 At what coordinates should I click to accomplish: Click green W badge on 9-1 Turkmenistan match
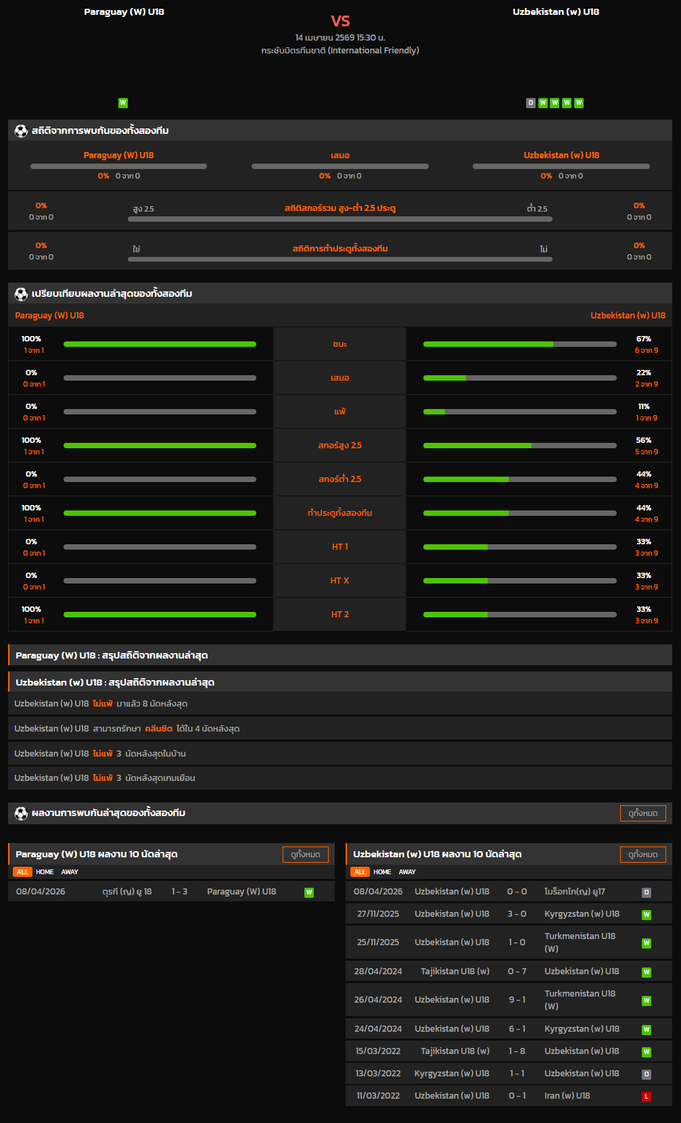point(647,1001)
